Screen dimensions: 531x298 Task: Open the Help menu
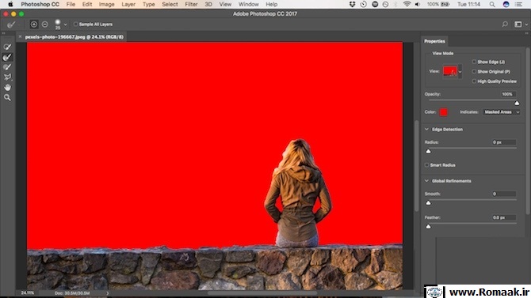271,5
